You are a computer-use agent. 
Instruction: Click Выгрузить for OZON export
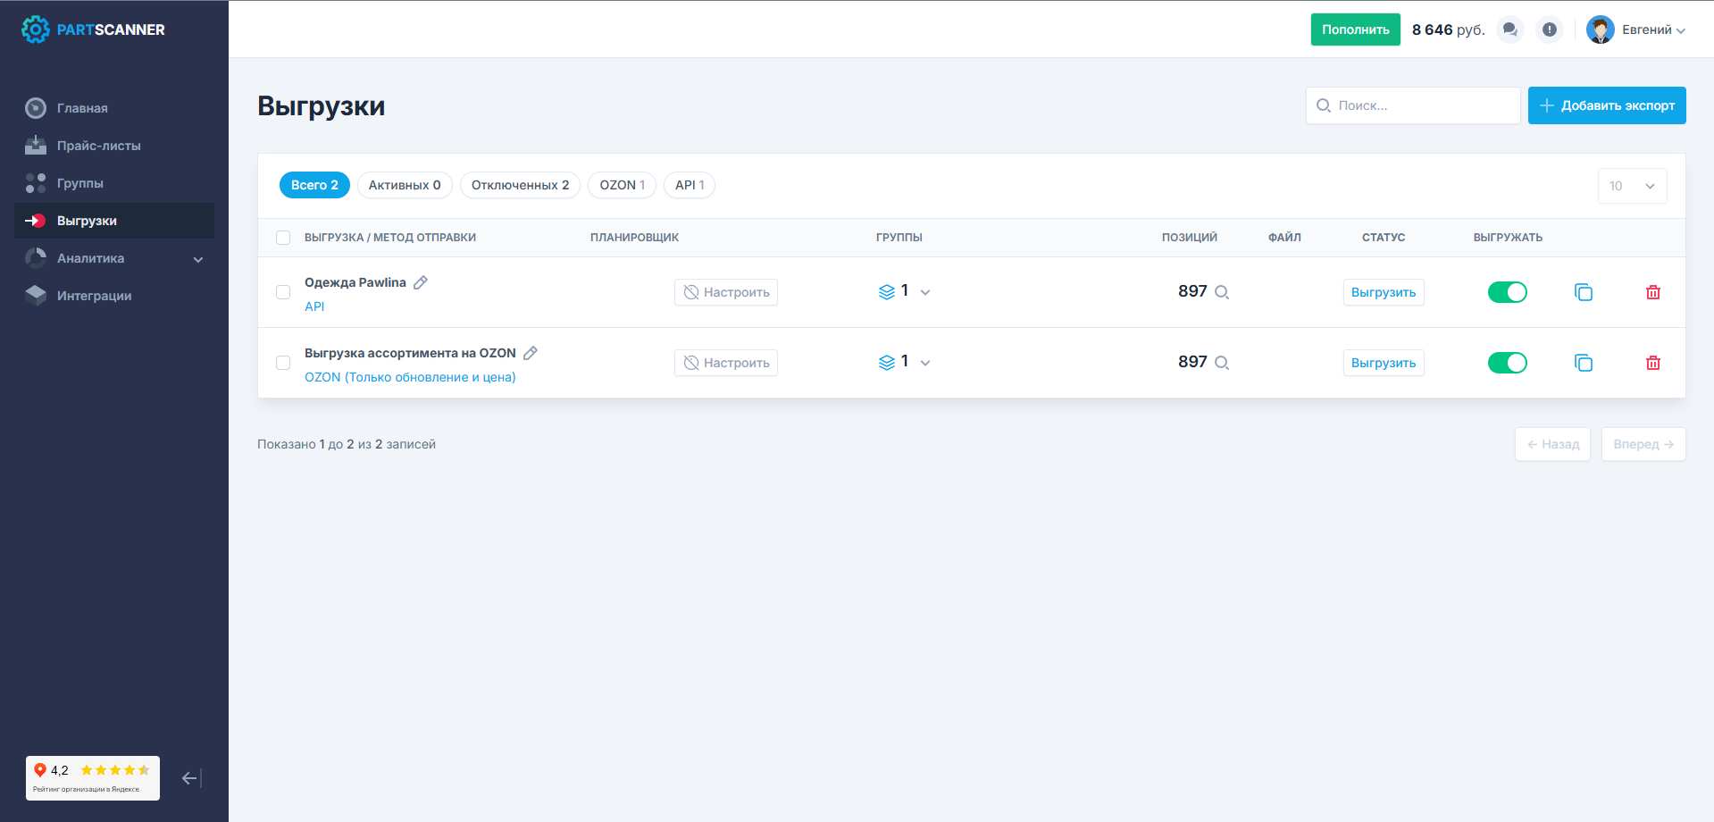click(1384, 363)
